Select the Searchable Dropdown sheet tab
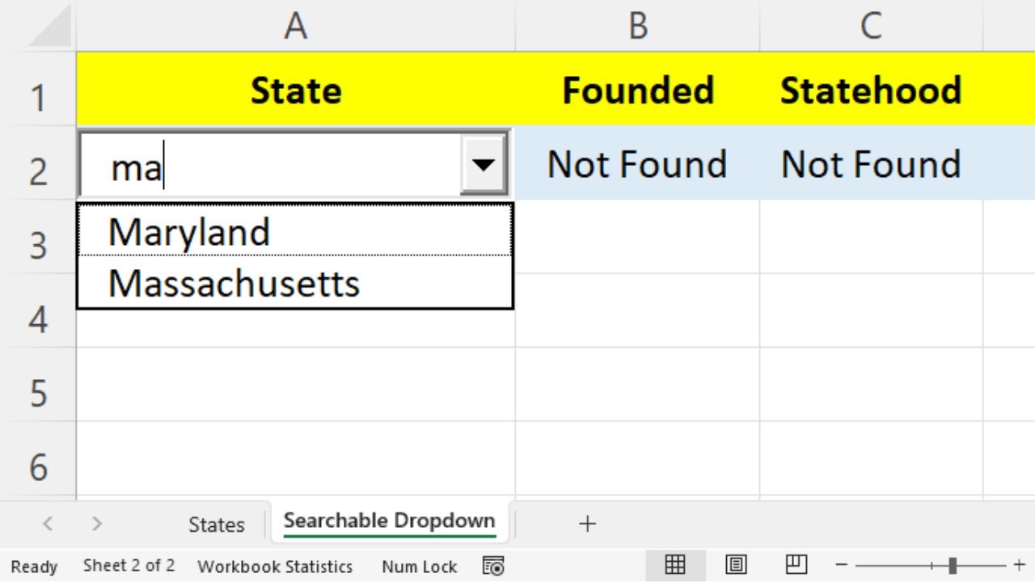 (389, 521)
